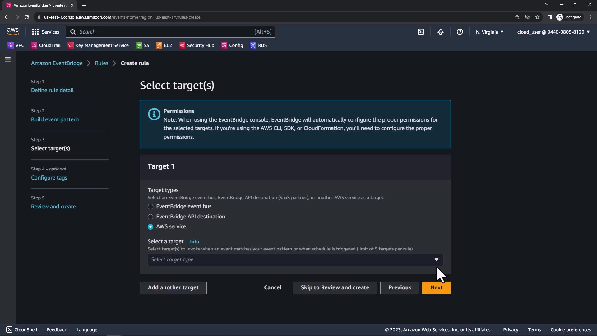Open CloudShell icon in top navigation bar
This screenshot has width=597, height=336.
421,32
